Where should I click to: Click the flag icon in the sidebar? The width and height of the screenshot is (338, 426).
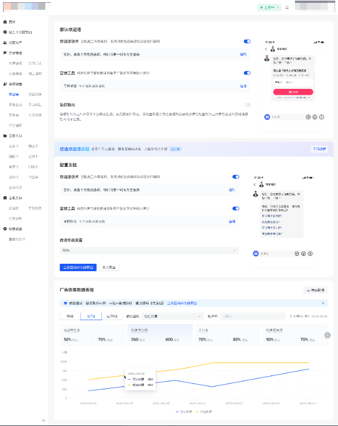pos(5,53)
